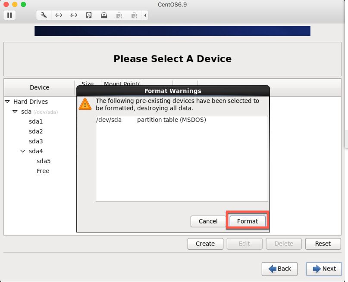Open the wrench settings icon in toolbar
Viewport: 348px width, 282px height.
(43, 15)
